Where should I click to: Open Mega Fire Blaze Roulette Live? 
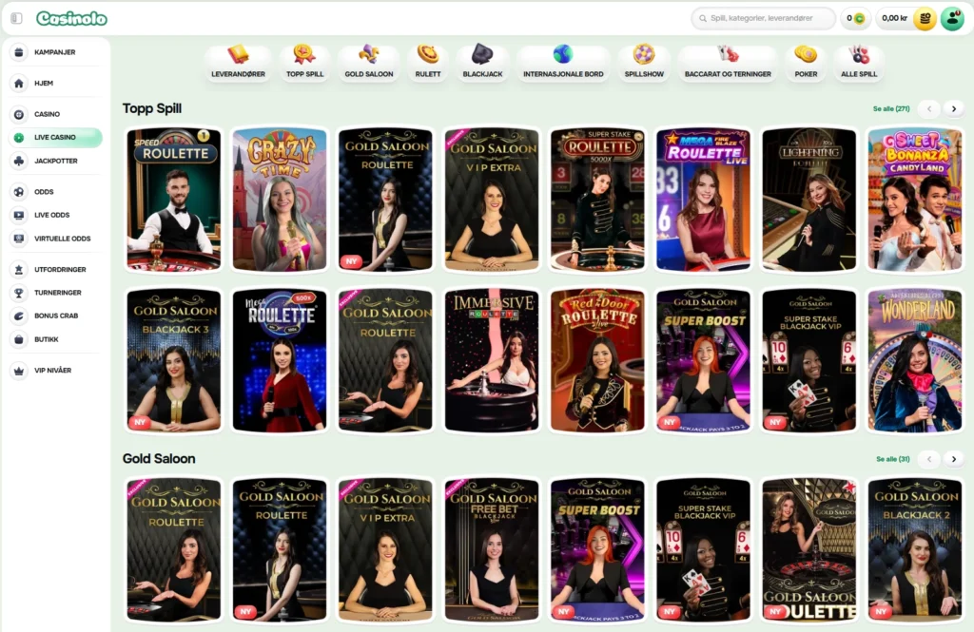[703, 200]
